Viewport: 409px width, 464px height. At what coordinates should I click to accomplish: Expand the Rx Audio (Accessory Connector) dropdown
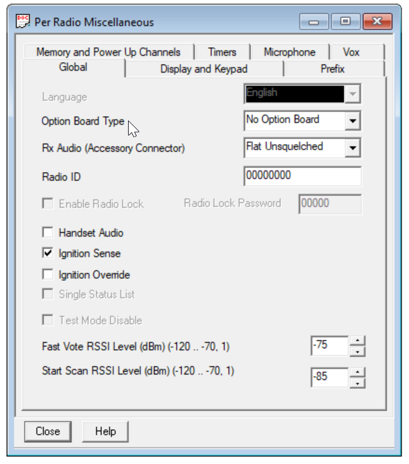click(353, 148)
